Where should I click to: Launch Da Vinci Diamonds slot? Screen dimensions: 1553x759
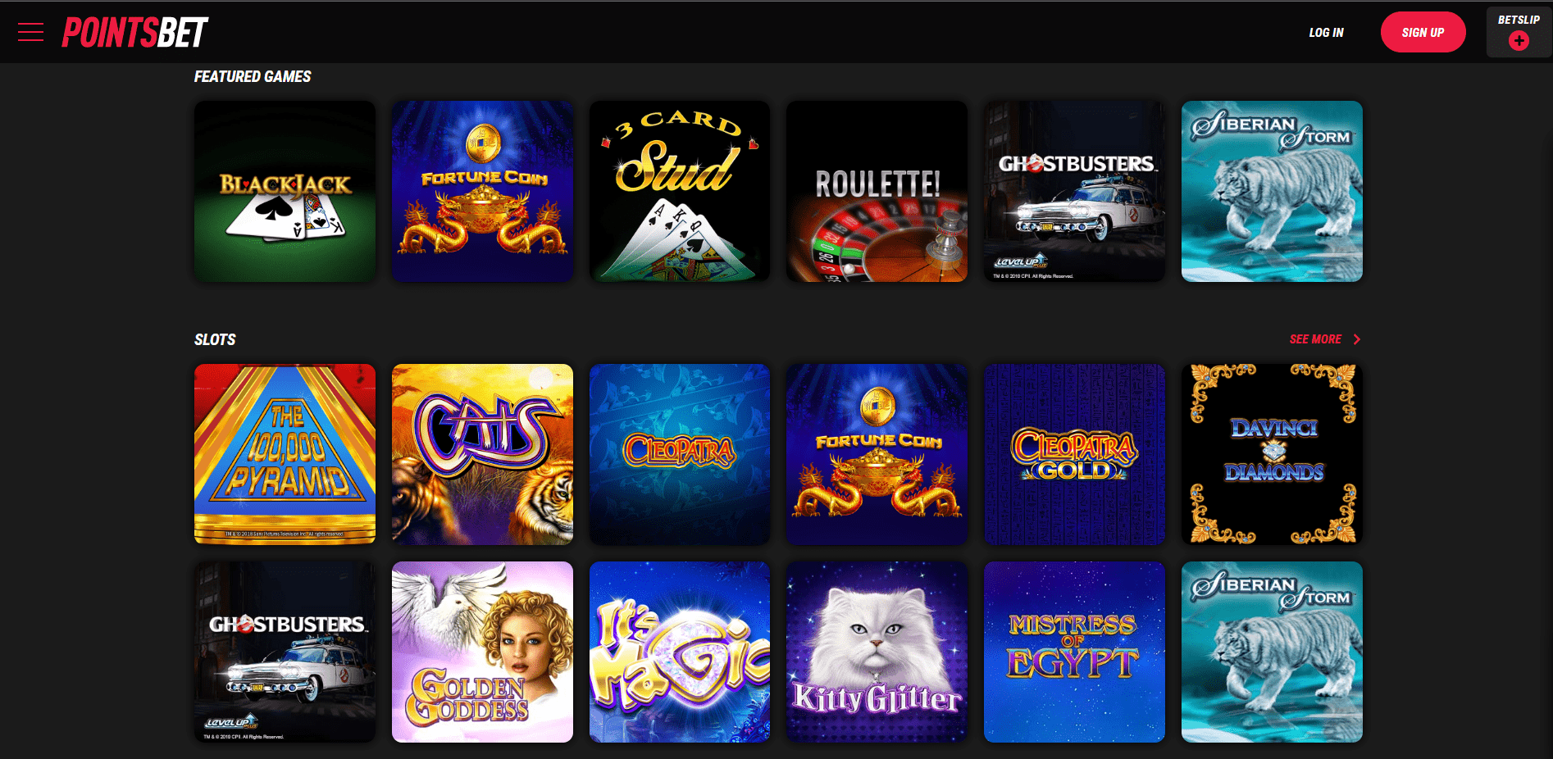(x=1272, y=454)
